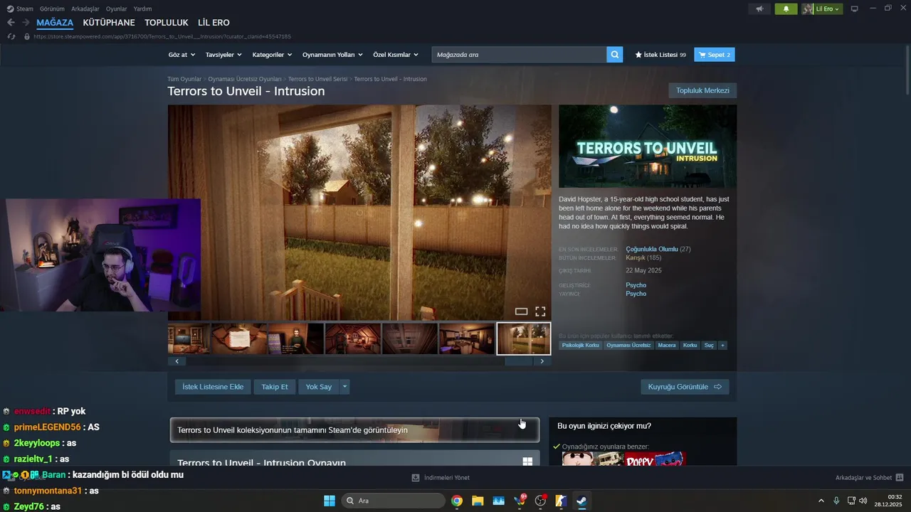Click the Windows taskbar Ara search box
This screenshot has width=911, height=512.
pyautogui.click(x=394, y=501)
